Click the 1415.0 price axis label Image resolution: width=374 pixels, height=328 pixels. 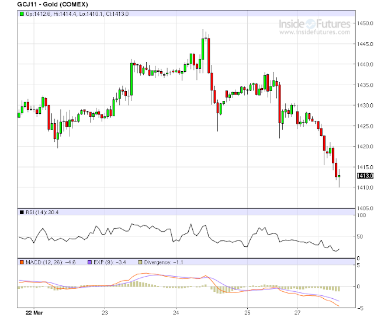click(x=365, y=167)
